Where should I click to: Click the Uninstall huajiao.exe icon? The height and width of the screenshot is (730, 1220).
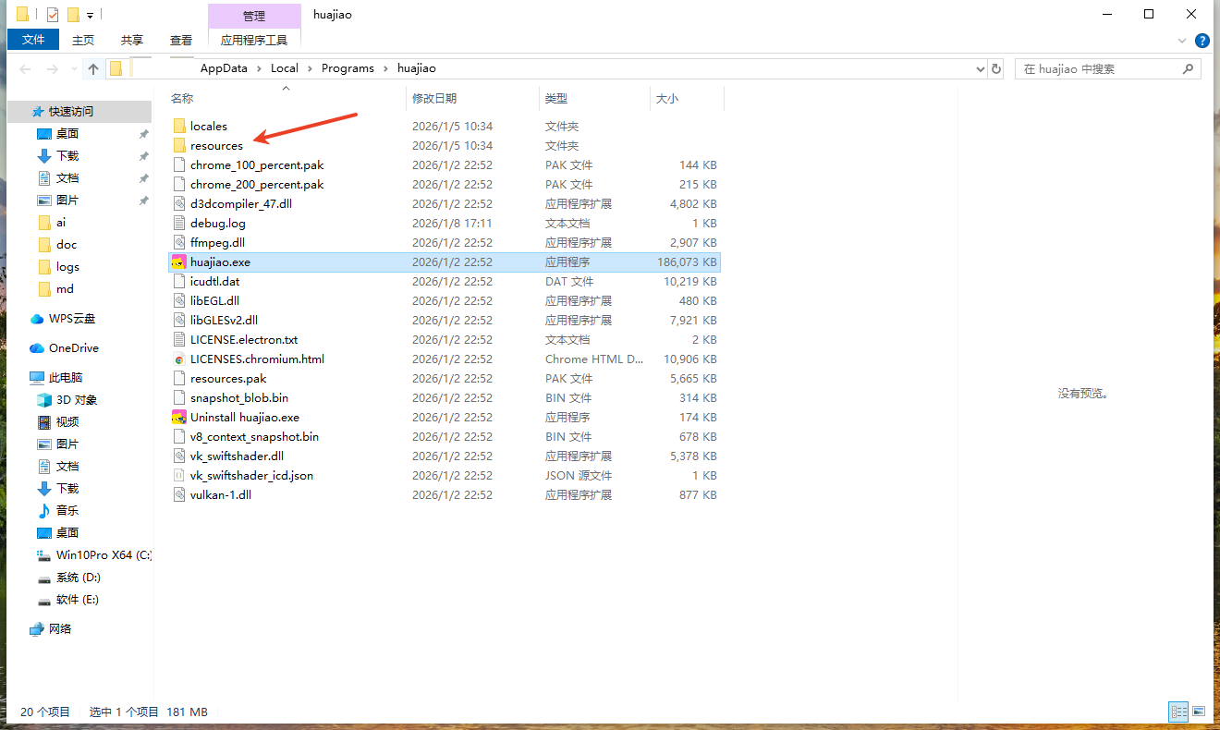click(x=179, y=418)
